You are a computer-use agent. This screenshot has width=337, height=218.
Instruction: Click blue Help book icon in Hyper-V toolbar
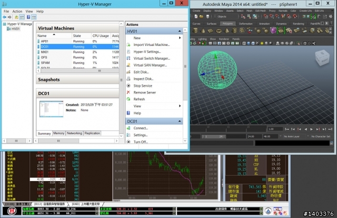click(28, 17)
